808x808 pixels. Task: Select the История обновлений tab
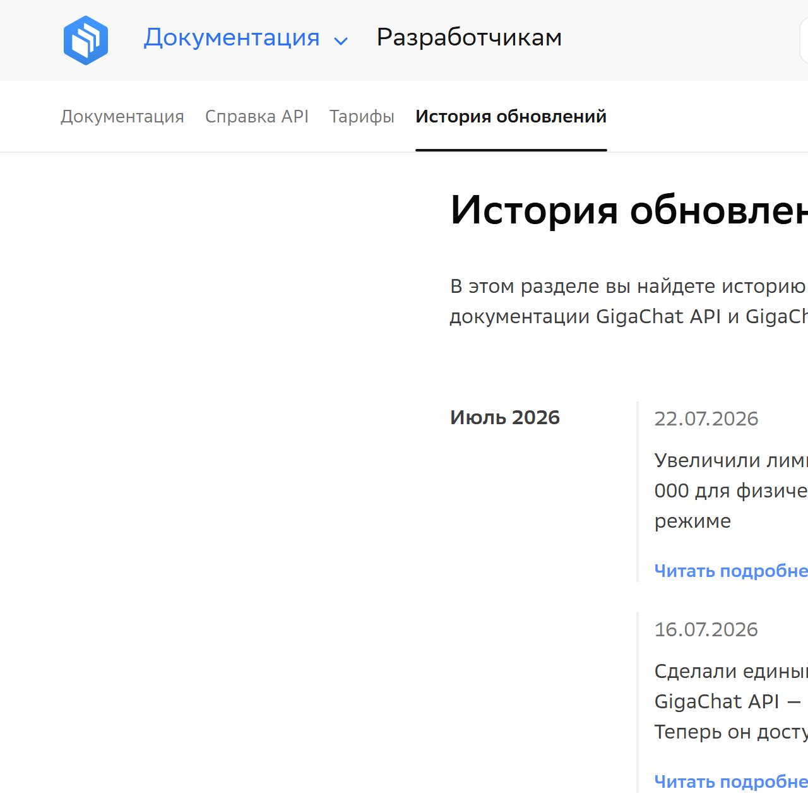click(511, 117)
